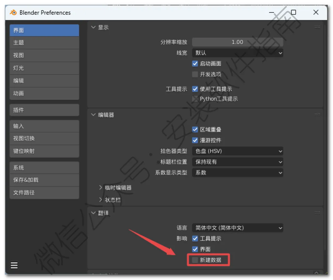Open 系数显示类型 dropdown
The image size is (333, 280).
tap(238, 172)
